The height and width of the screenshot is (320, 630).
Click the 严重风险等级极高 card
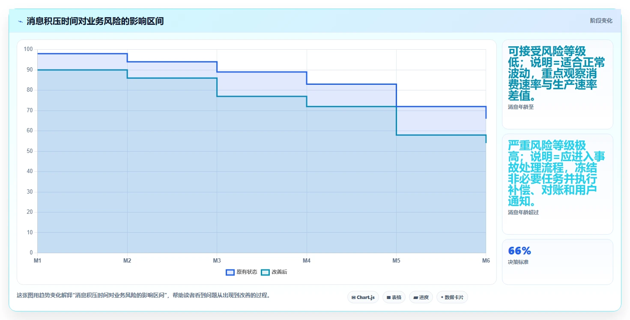pyautogui.click(x=557, y=184)
